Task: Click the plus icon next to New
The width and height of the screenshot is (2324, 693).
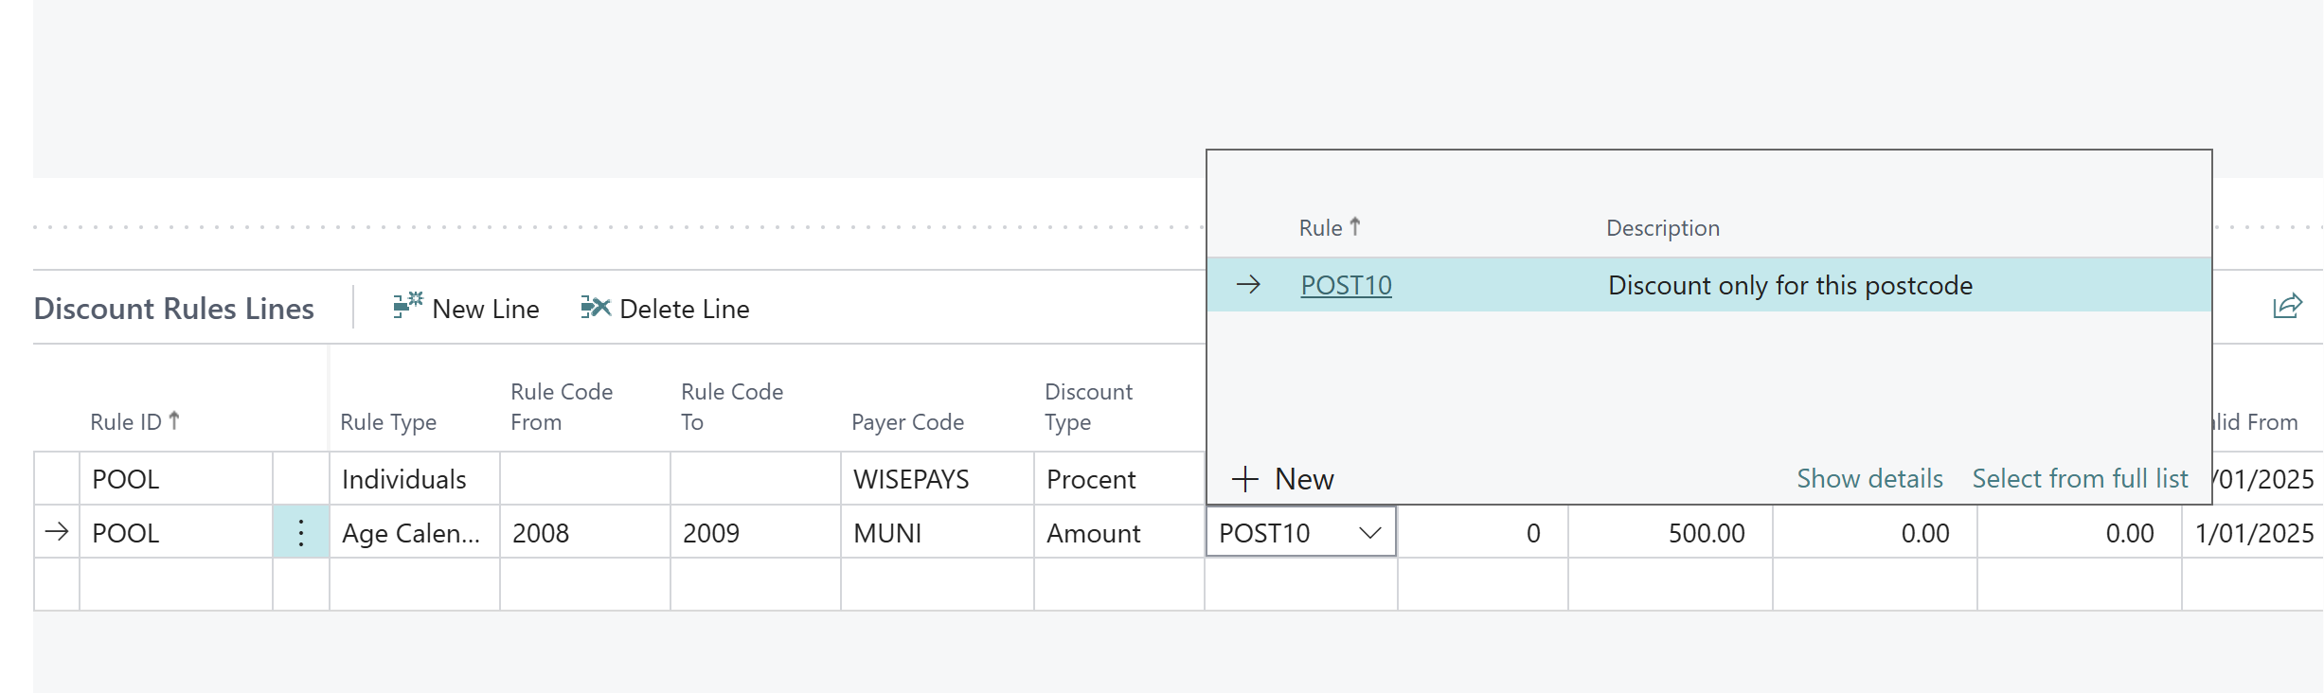Action: [1244, 479]
